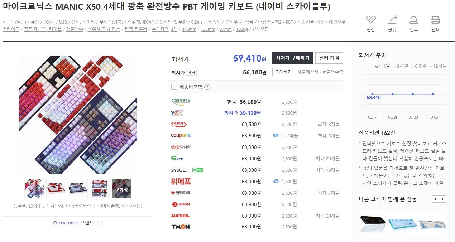Screen dimensions: 455x242
Task: Click the help question mark beside 배송비포함
Action: (207, 87)
